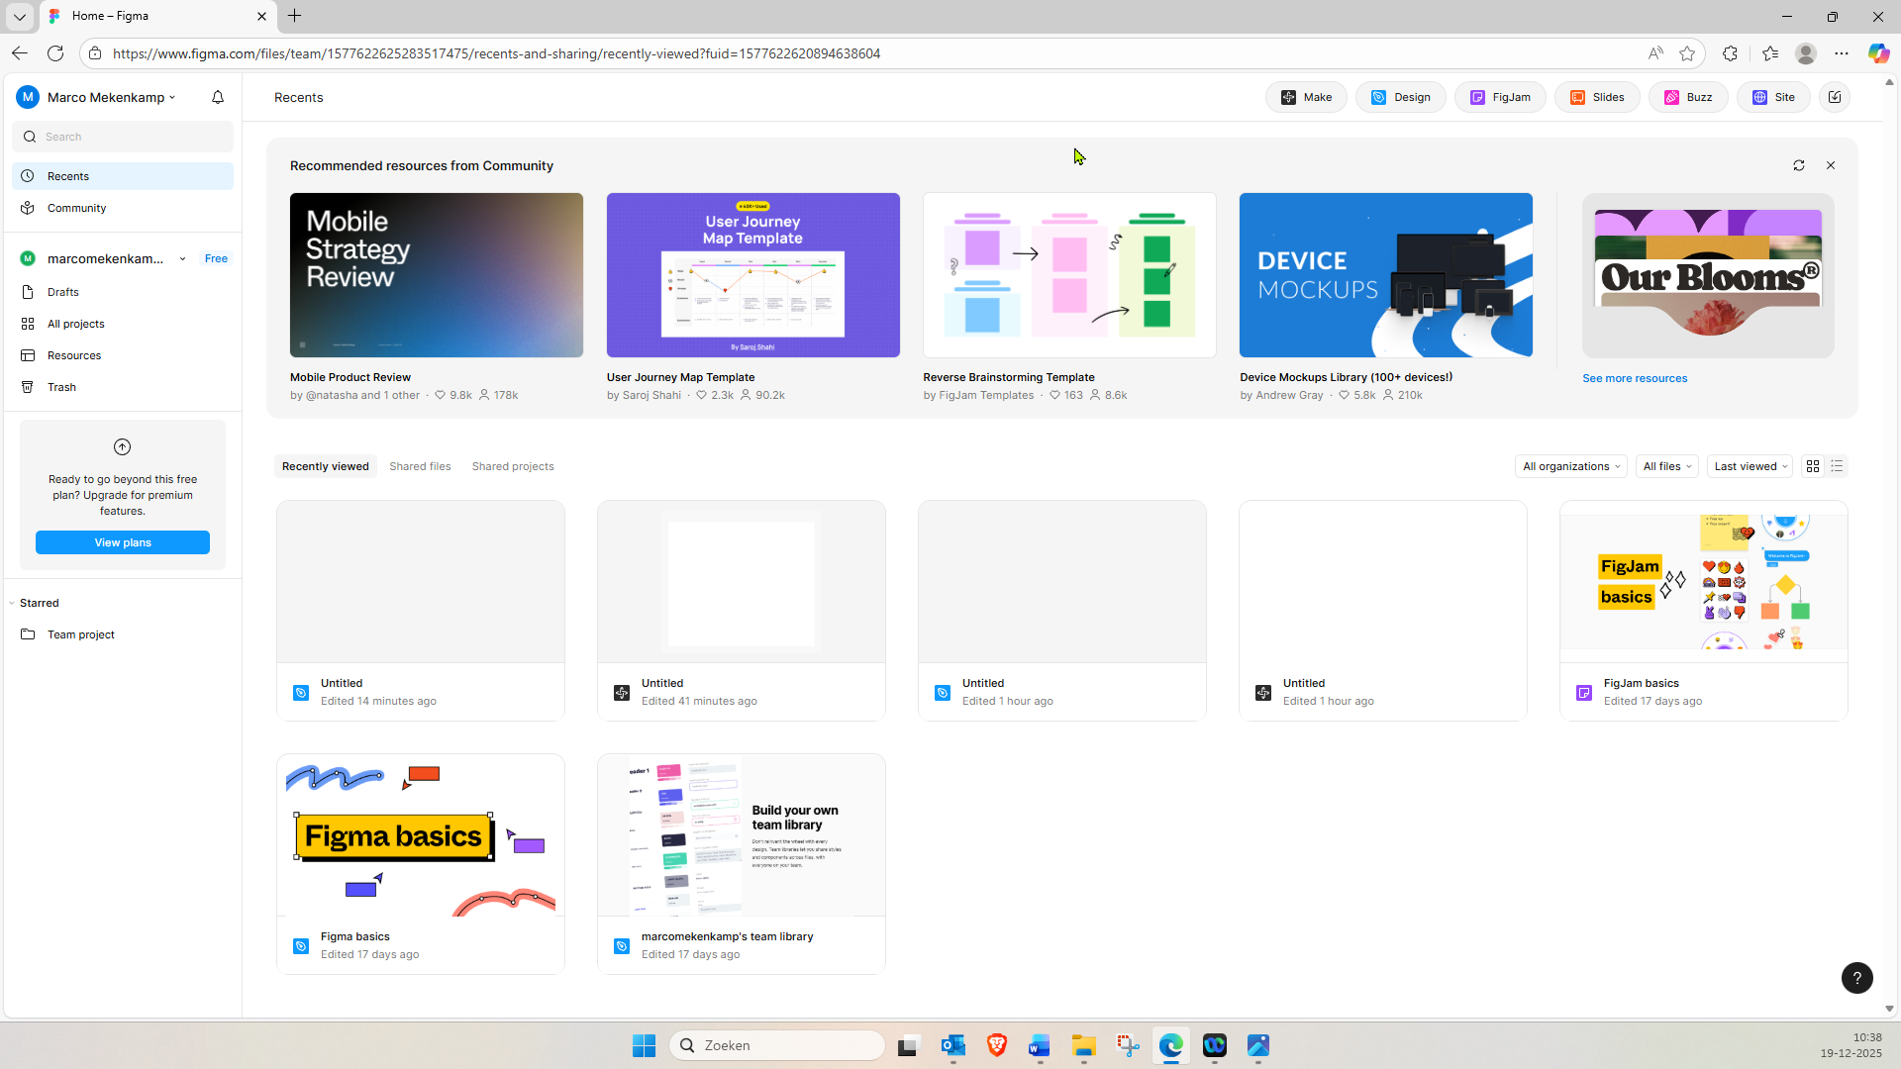Open the Marco Mekenkamp account menu
The height and width of the screenshot is (1069, 1901).
[96, 97]
